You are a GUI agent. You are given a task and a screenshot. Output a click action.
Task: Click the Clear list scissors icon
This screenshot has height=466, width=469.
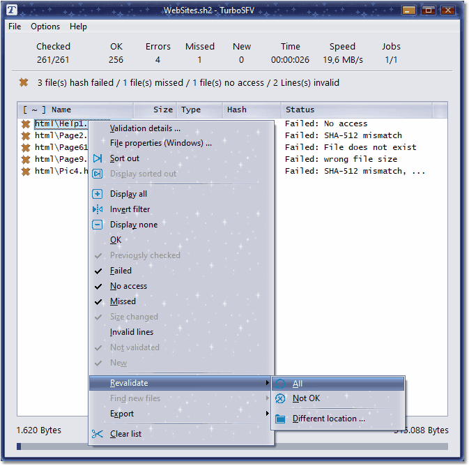98,434
